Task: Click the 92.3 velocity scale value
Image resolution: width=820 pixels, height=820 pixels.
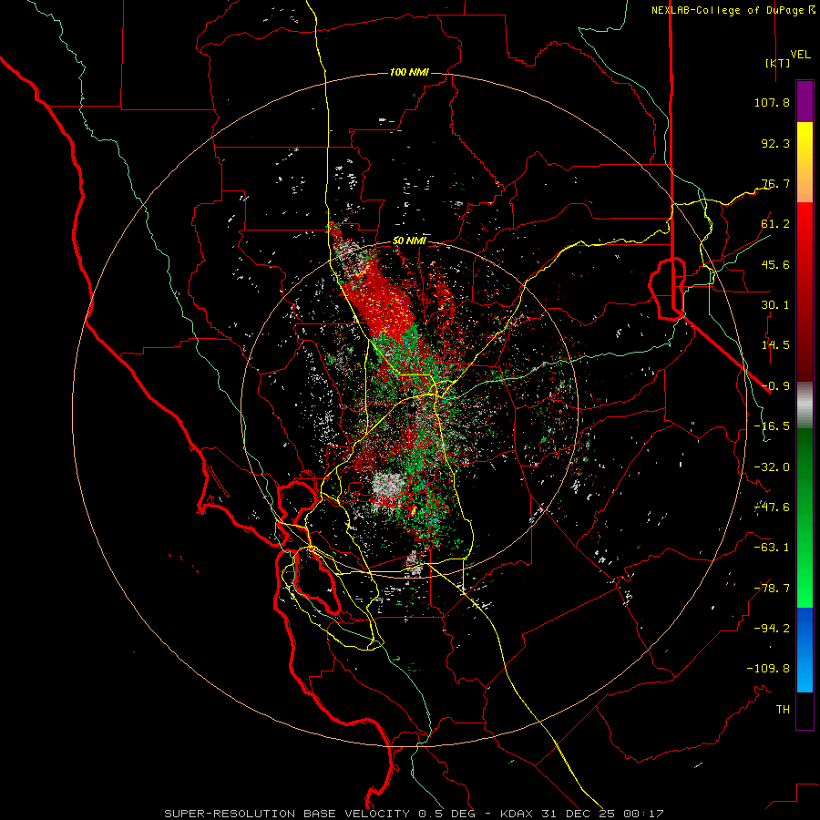Action: tap(775, 143)
